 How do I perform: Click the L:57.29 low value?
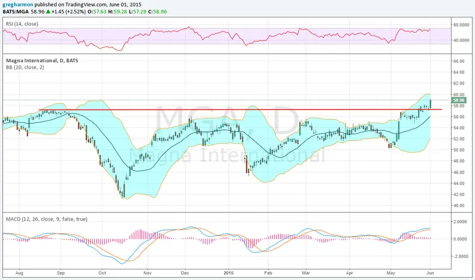[x=137, y=12]
